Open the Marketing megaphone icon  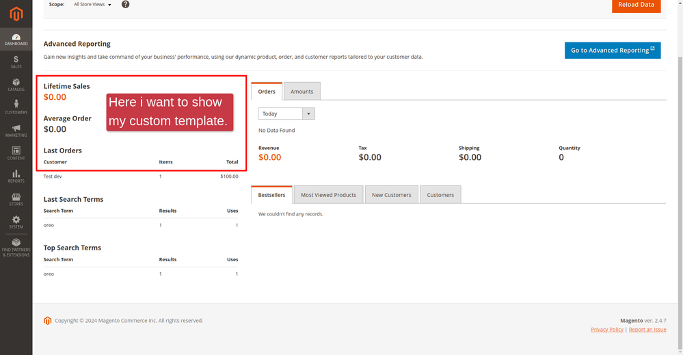[x=16, y=131]
